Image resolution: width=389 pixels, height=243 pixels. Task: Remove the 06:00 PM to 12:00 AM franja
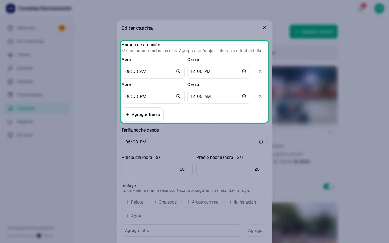pyautogui.click(x=260, y=96)
